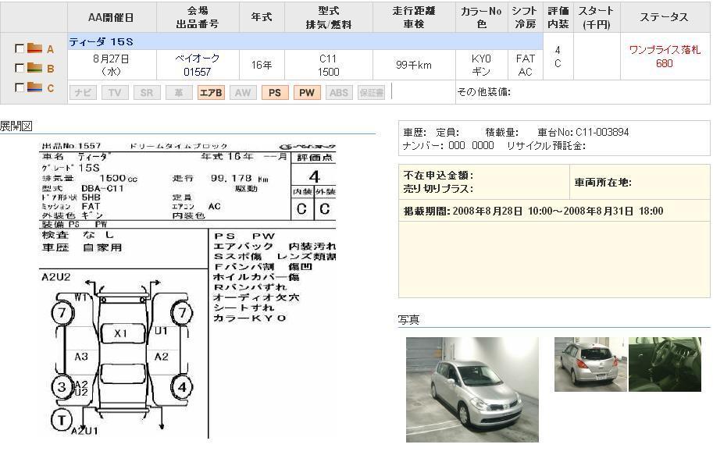Click the blue folder C icon
Screen dimensions: 713x455
click(34, 87)
